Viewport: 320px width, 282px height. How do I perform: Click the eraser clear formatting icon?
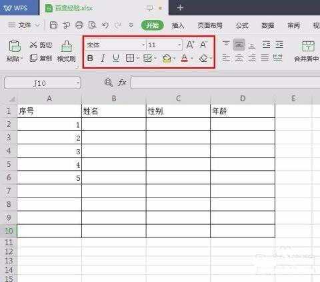[x=203, y=59]
